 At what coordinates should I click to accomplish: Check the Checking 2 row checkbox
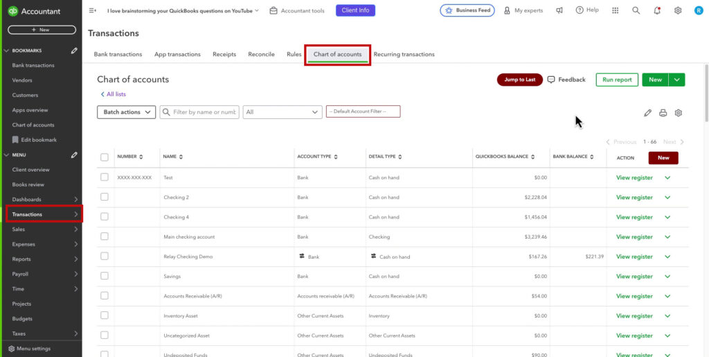coord(105,197)
